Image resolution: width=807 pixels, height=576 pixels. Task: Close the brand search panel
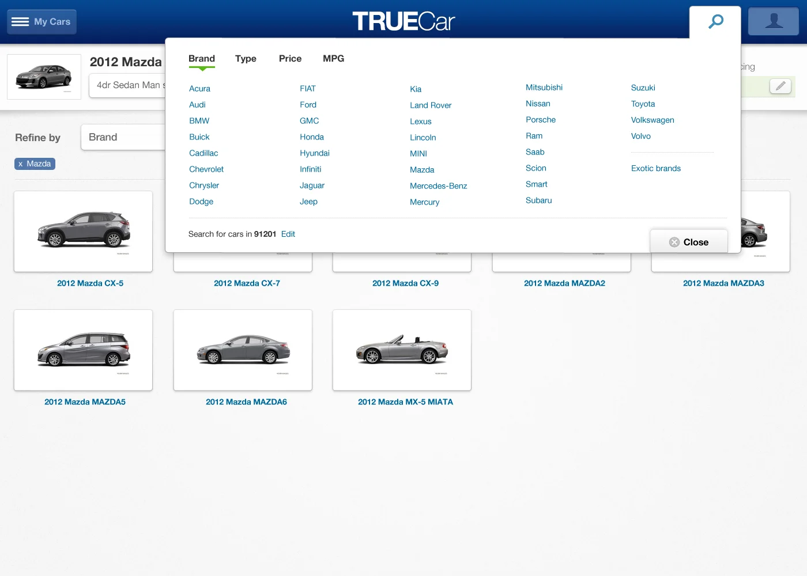click(689, 242)
